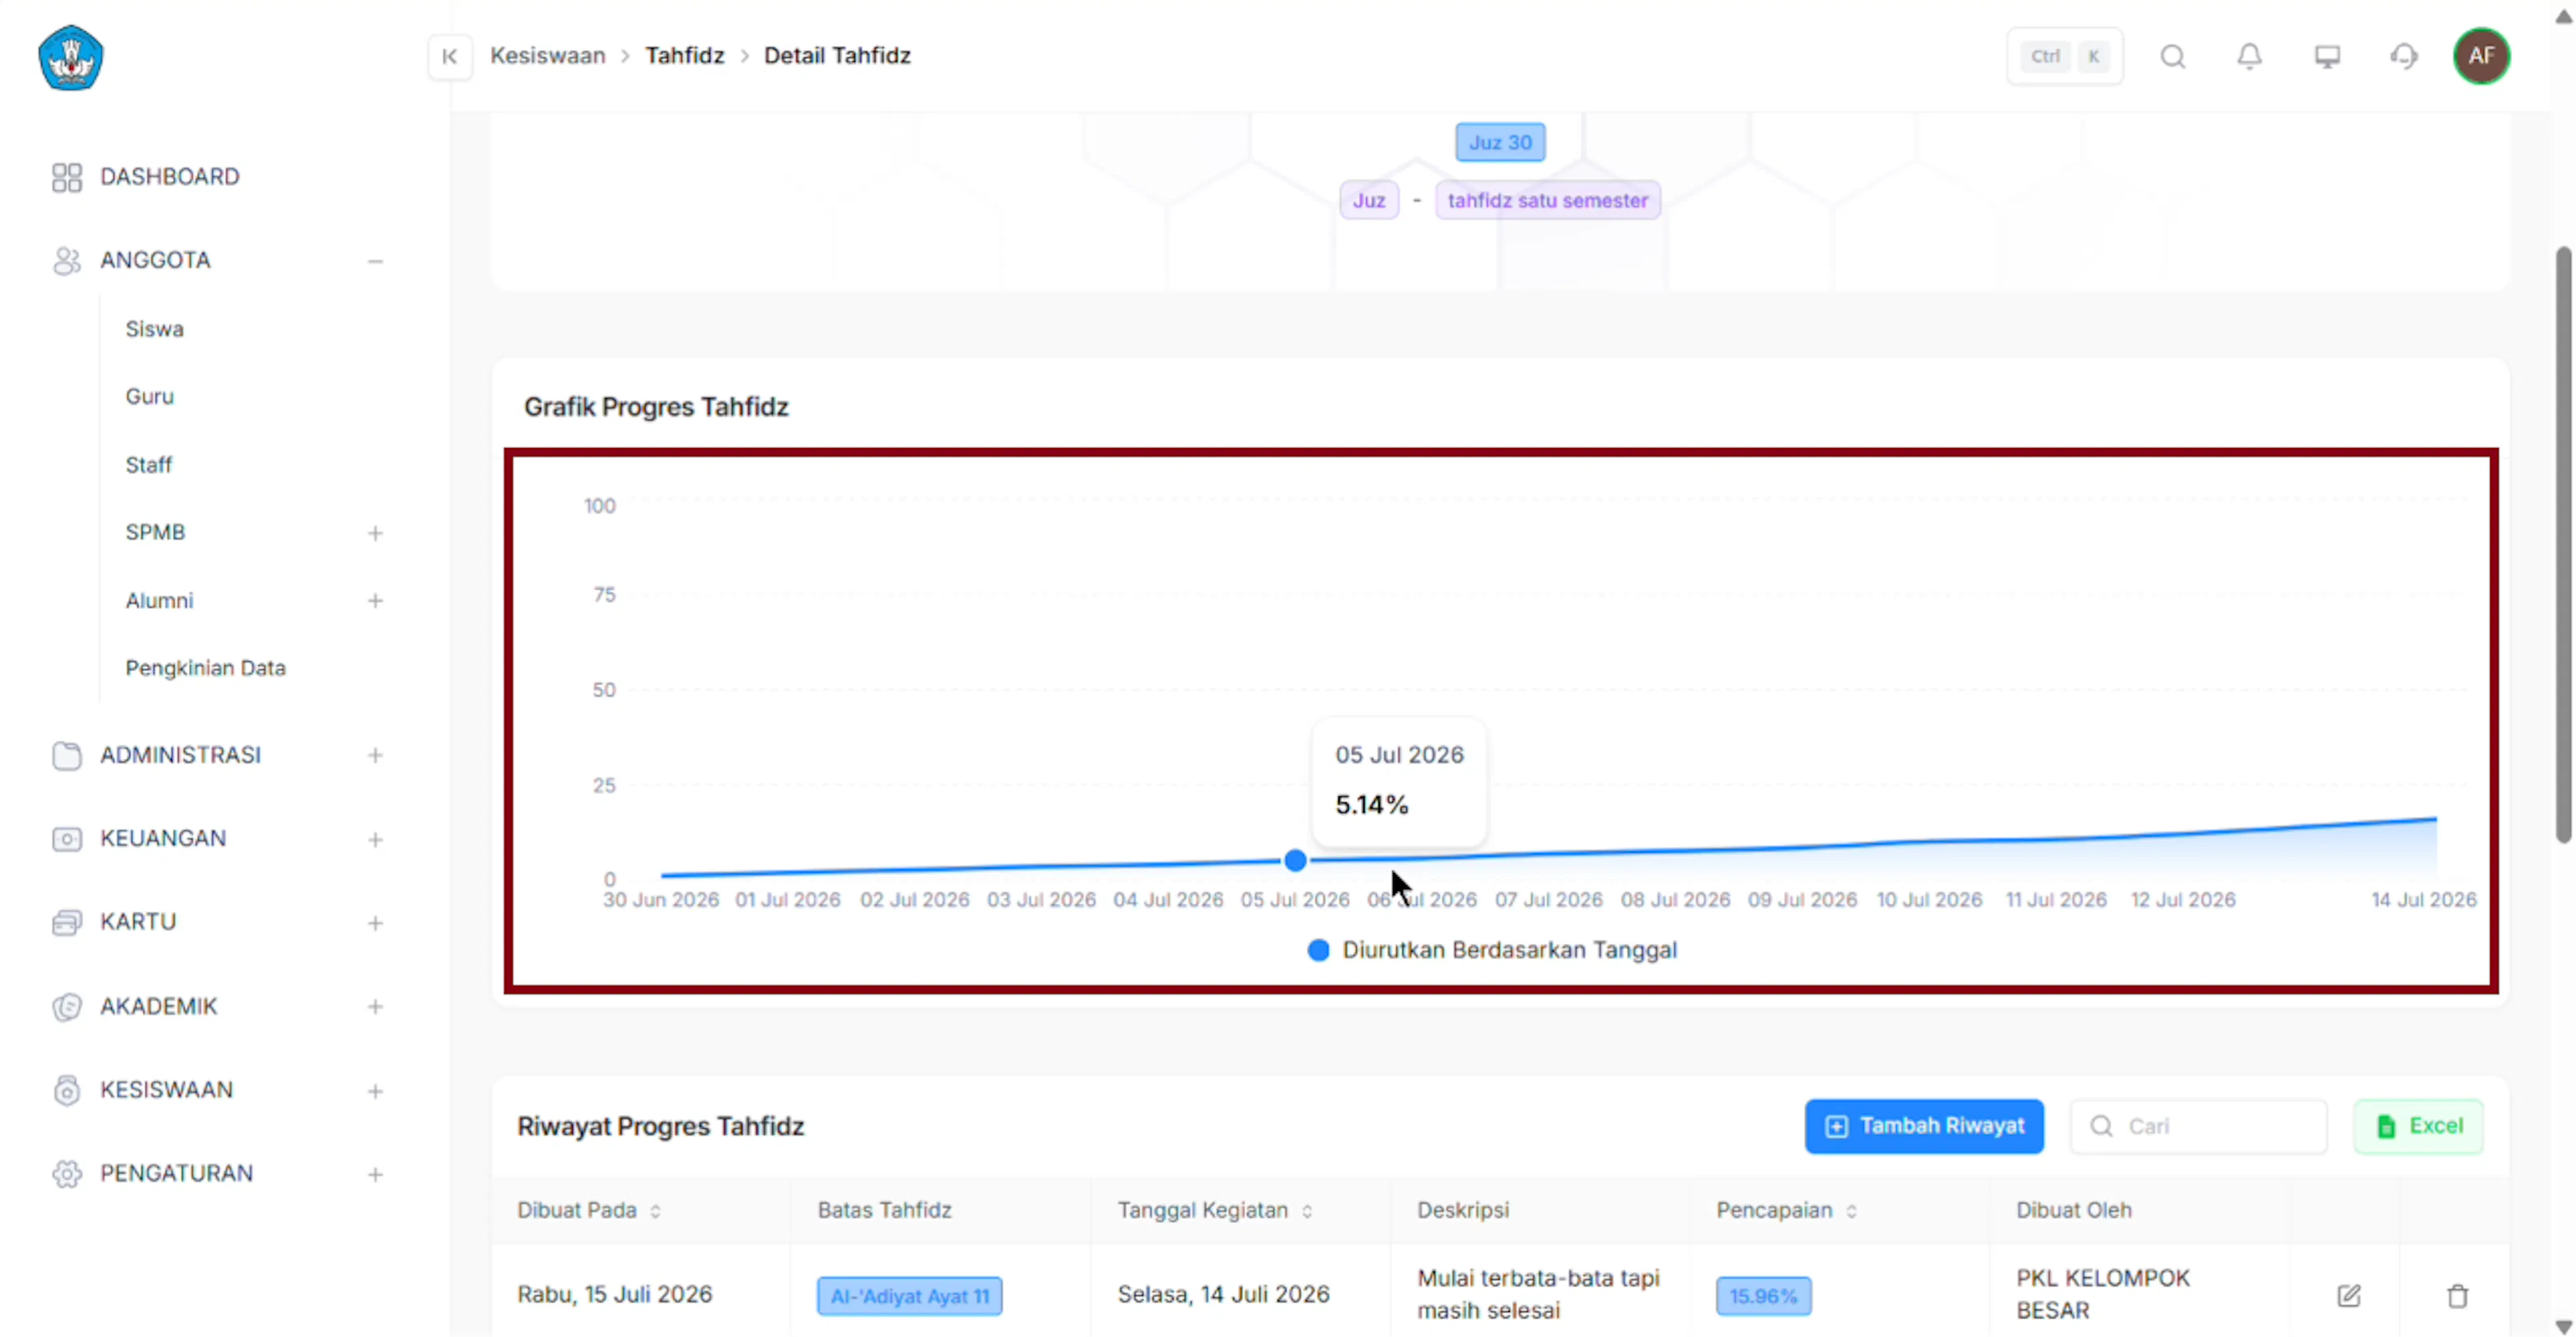Click the Al-'Adiyat Ayat 11 badge
2576x1337 pixels.
(x=909, y=1296)
